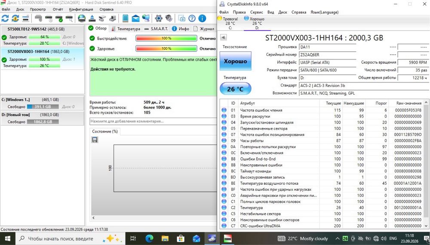Viewport: 430px width, 245px height.
Task: Open the Язык(Language) menu
Action: coord(324,12)
